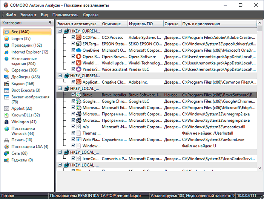Click the vertical scrollbar thumb of list

point(260,28)
